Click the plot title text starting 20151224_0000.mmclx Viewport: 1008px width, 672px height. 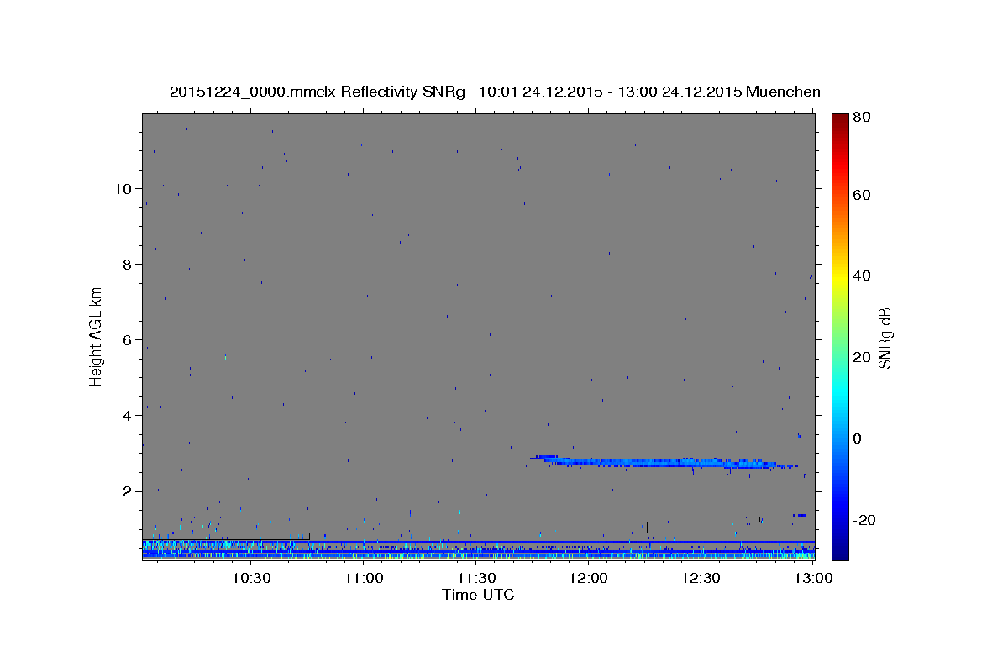pos(495,91)
